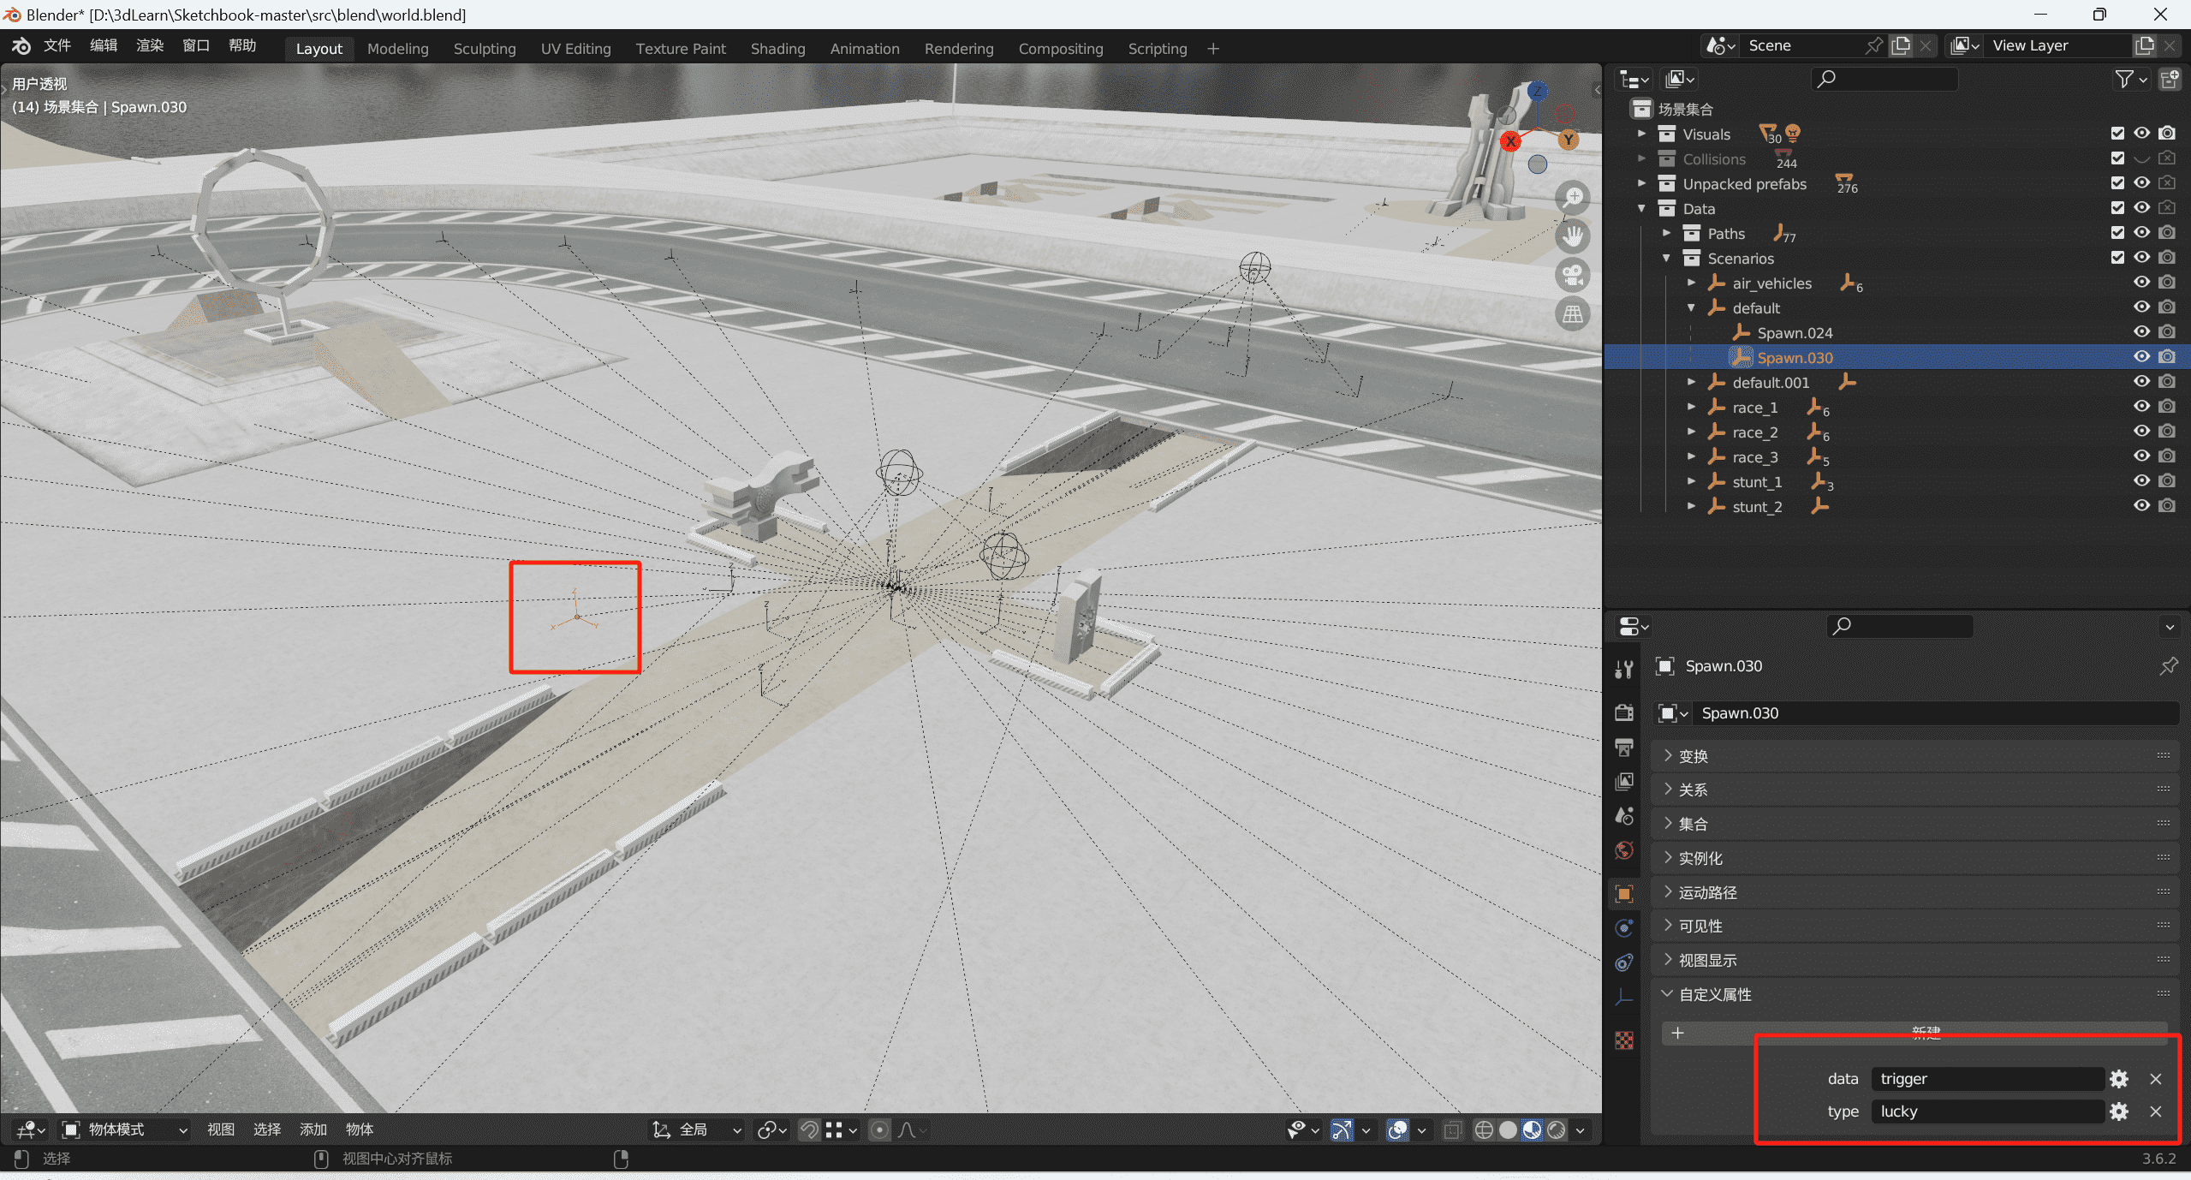
Task: Select Wireframe viewport shading mode
Action: pyautogui.click(x=1485, y=1130)
